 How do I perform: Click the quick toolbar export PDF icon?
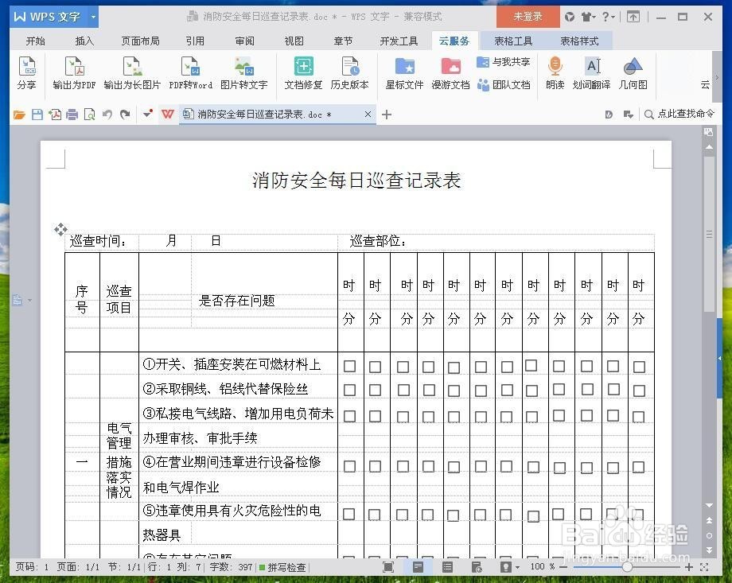pyautogui.click(x=55, y=115)
